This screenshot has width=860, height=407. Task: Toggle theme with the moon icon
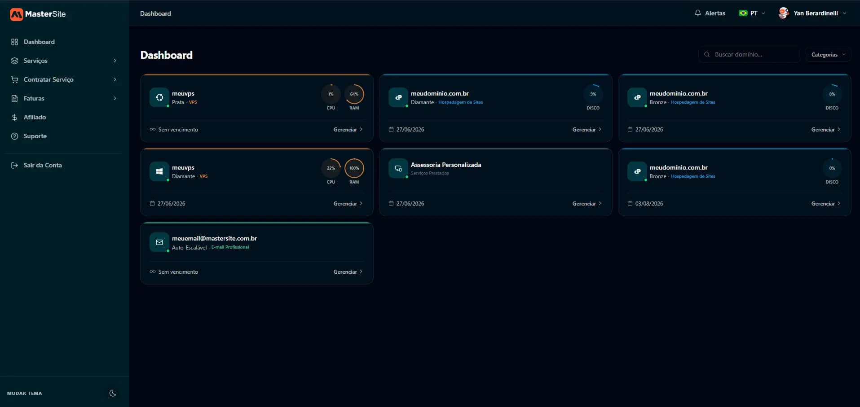pos(113,393)
